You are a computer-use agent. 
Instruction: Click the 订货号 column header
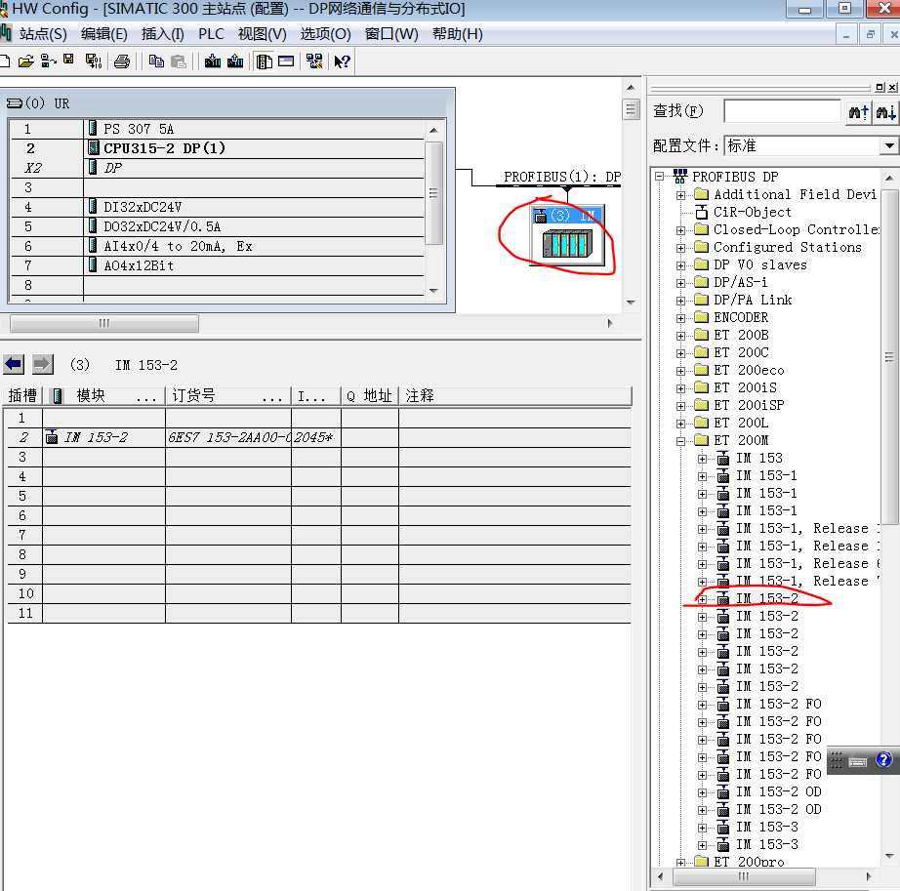(x=227, y=396)
